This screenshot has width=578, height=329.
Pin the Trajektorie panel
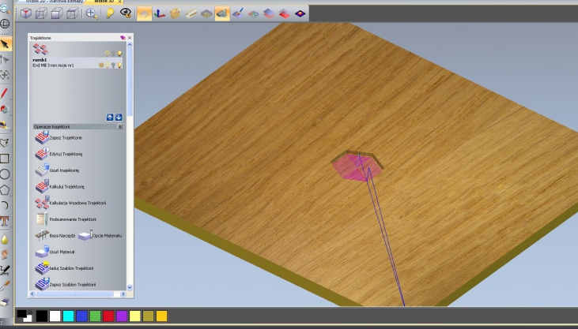(x=123, y=38)
